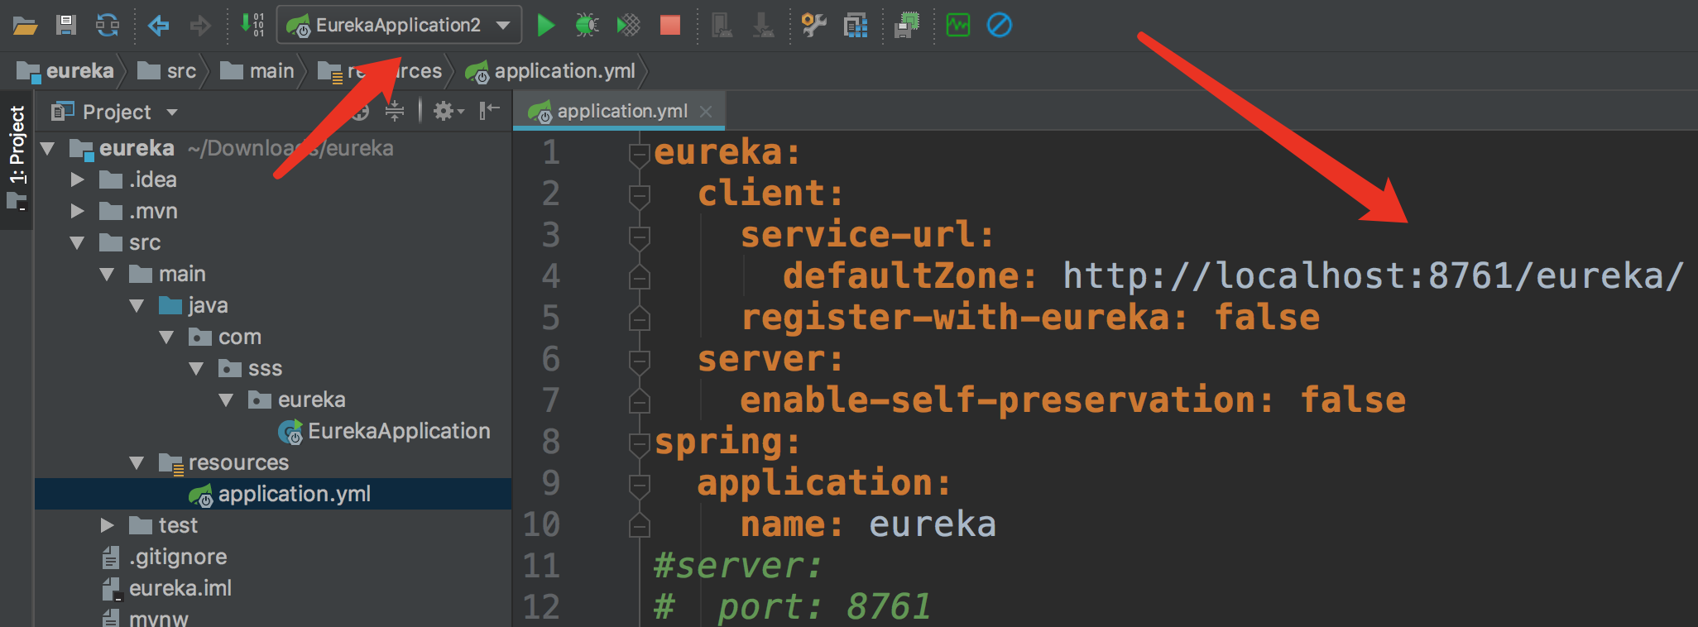Screen dimensions: 1698x627
Task: Click the greyed-out download-arrow Android icon
Action: tap(763, 26)
